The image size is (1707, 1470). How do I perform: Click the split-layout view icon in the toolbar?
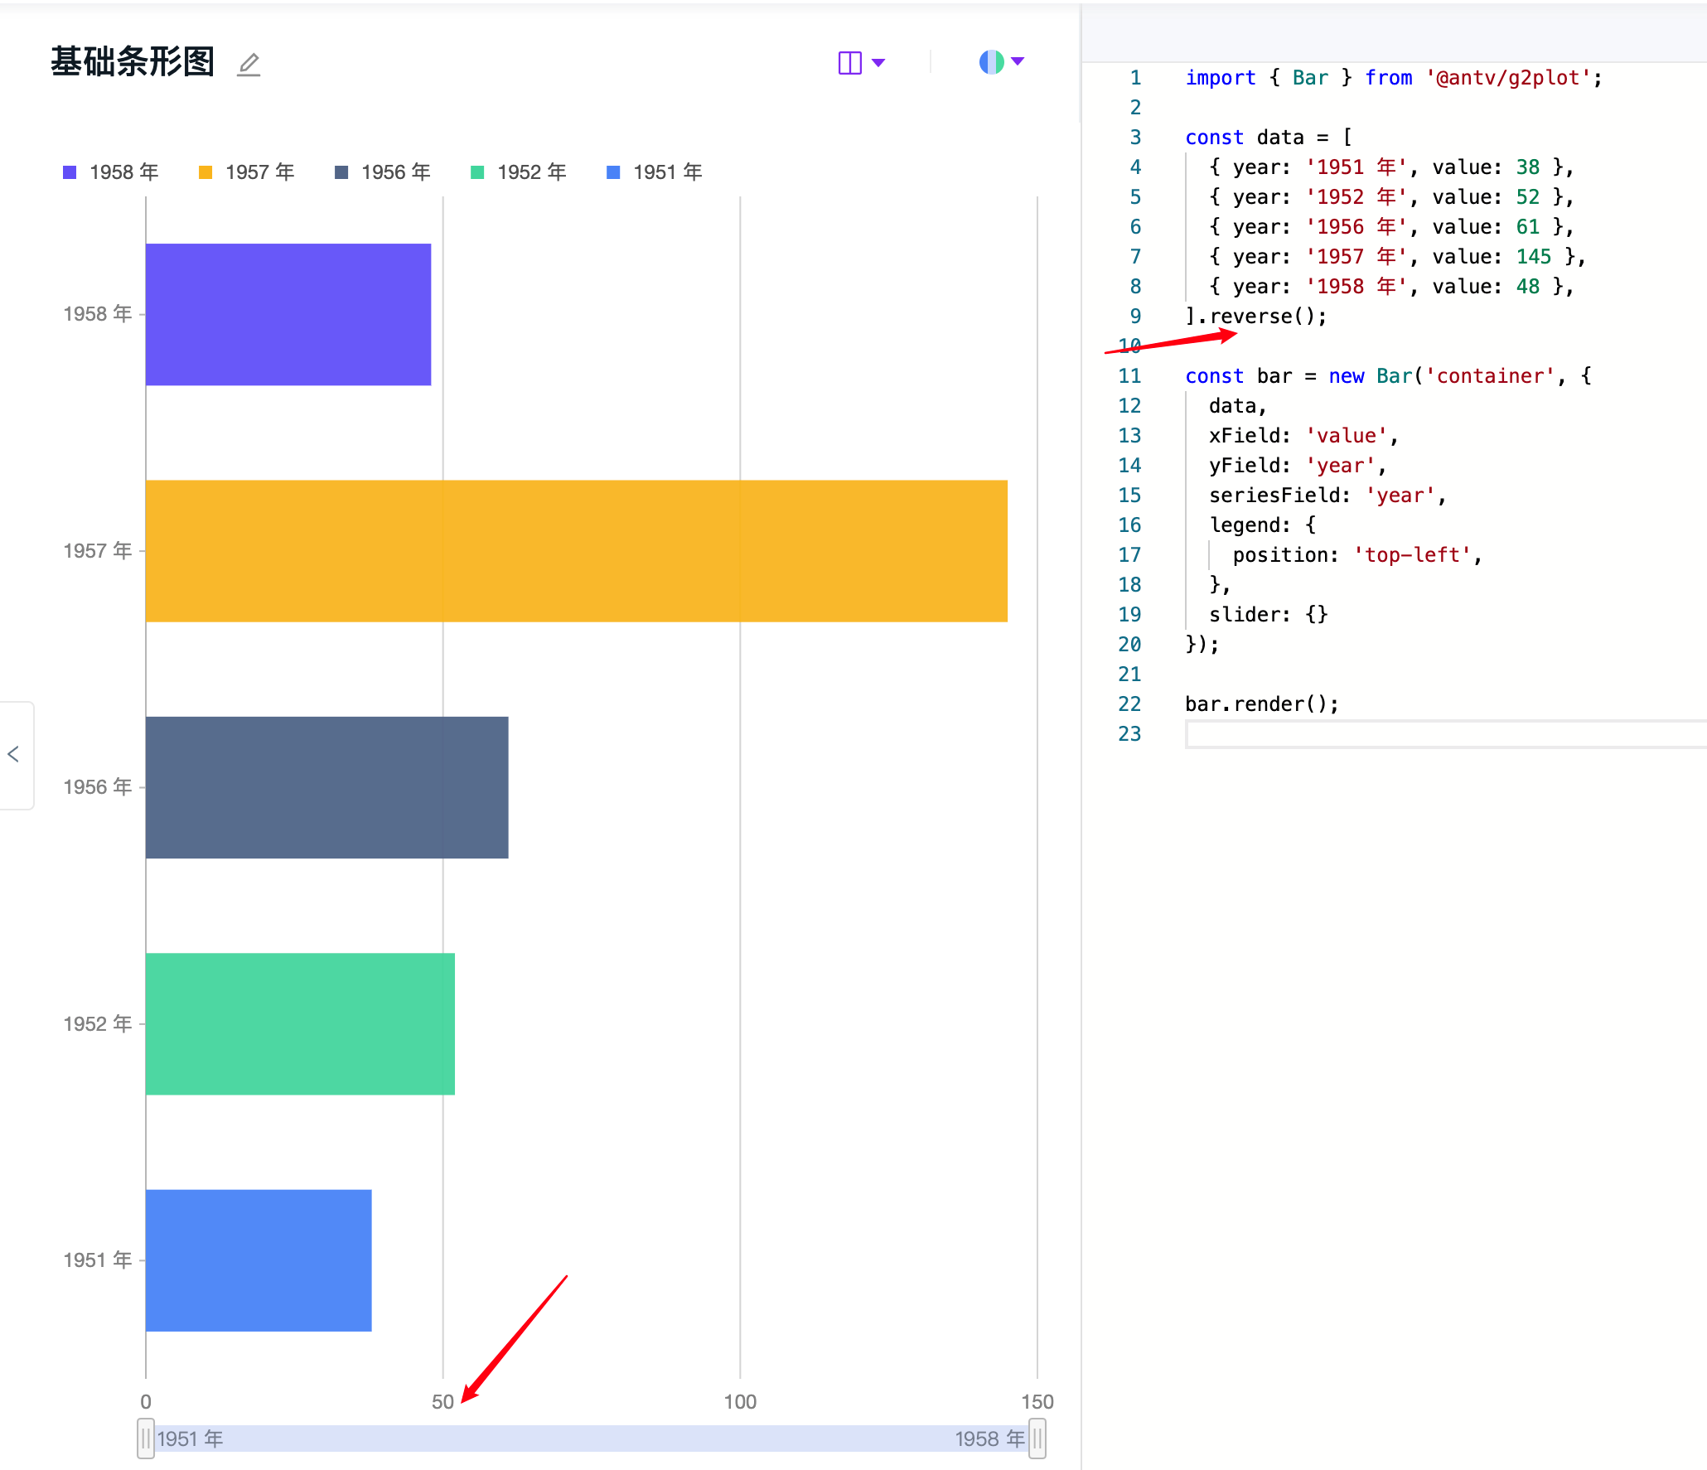click(x=850, y=61)
